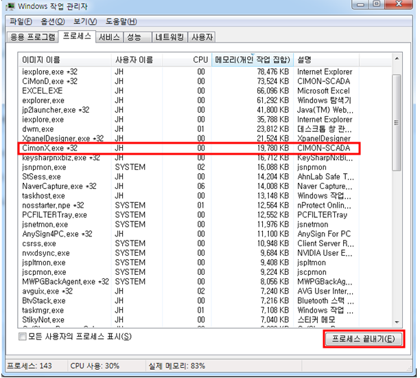The image size is (420, 378).
Task: Switch to the 응용 프로그램 tab
Action: pyautogui.click(x=32, y=37)
